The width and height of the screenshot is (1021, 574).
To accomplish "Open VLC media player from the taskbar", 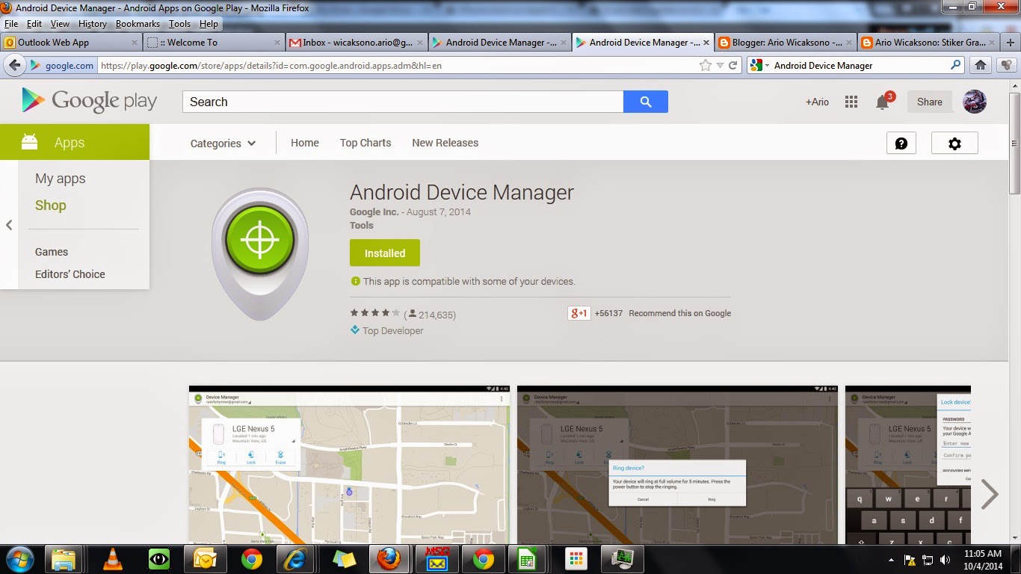I will click(113, 559).
